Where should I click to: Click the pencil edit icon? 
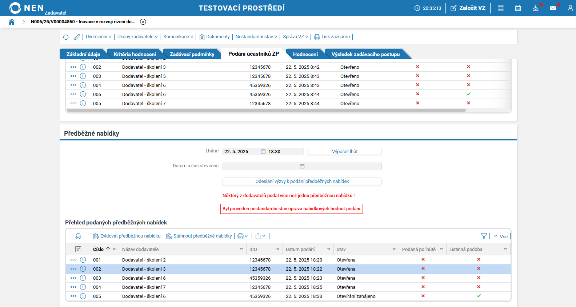77,37
